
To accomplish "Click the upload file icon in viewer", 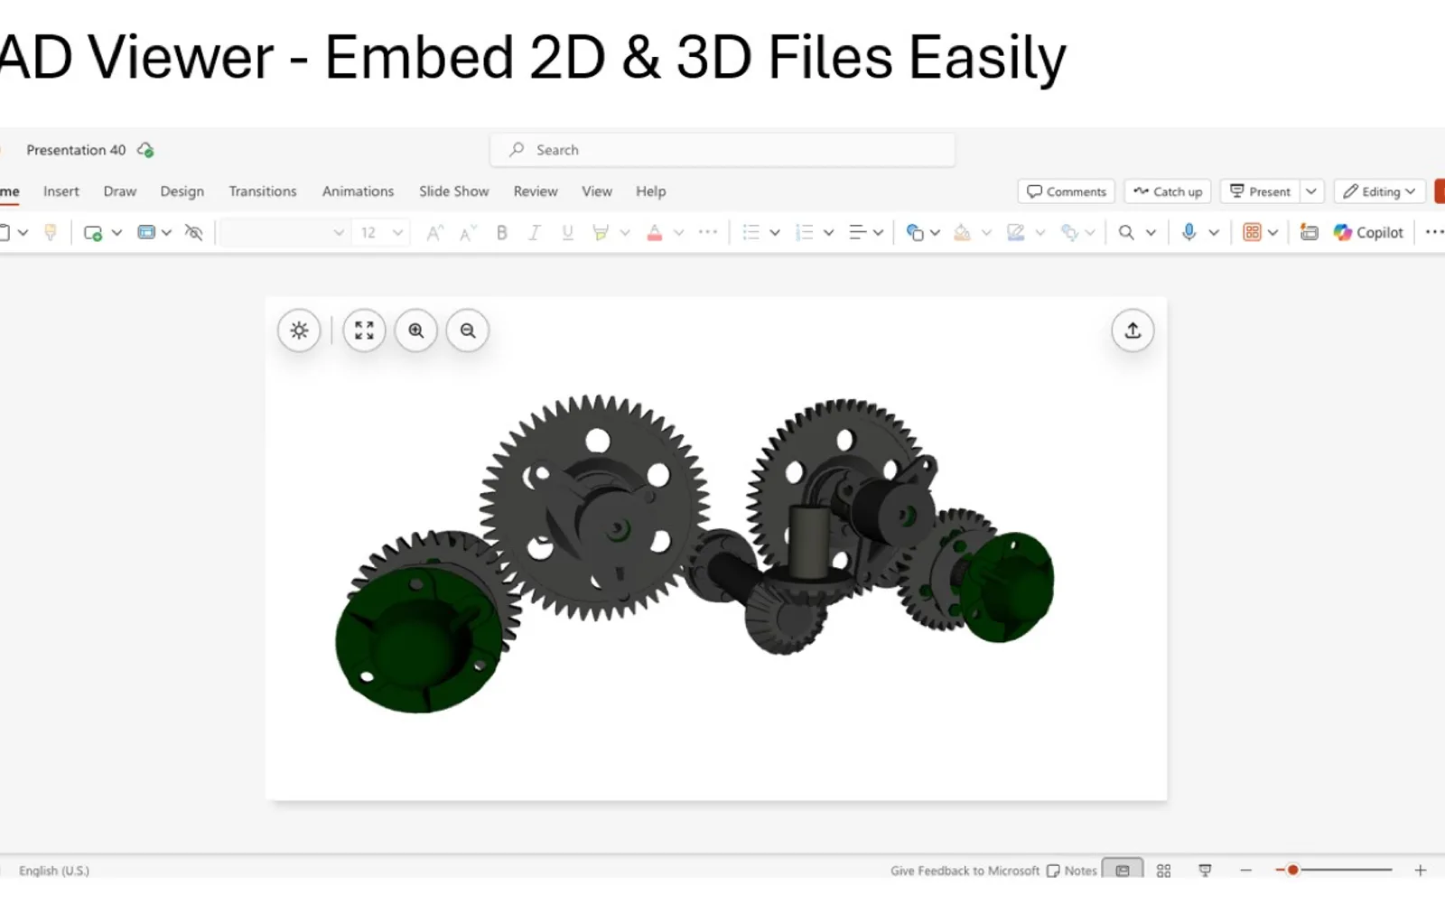I will pos(1133,330).
